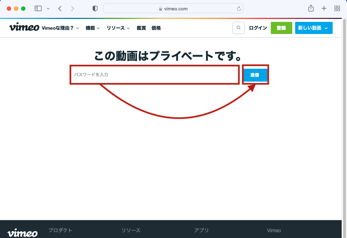
Task: Open the 新しい動画 dropdown button
Action: pos(314,28)
